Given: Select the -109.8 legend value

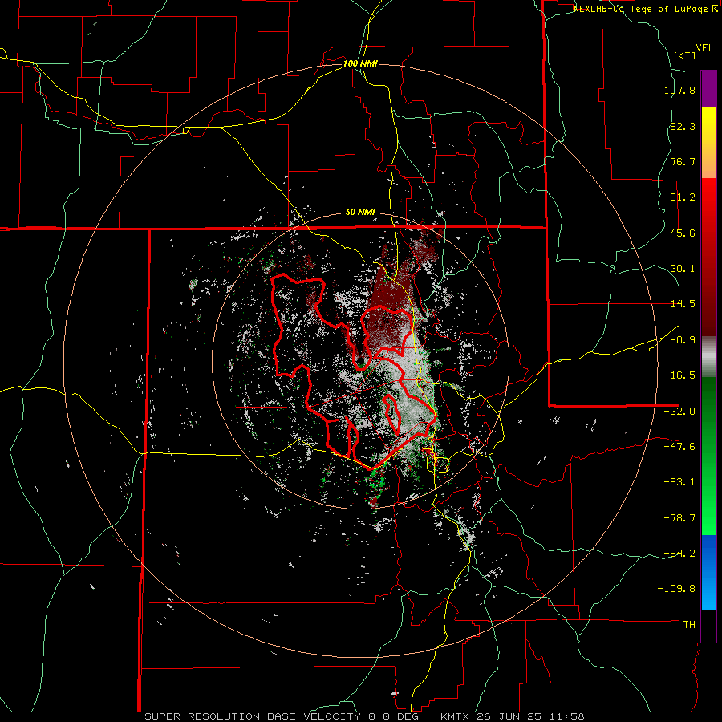Looking at the screenshot, I should tap(676, 589).
